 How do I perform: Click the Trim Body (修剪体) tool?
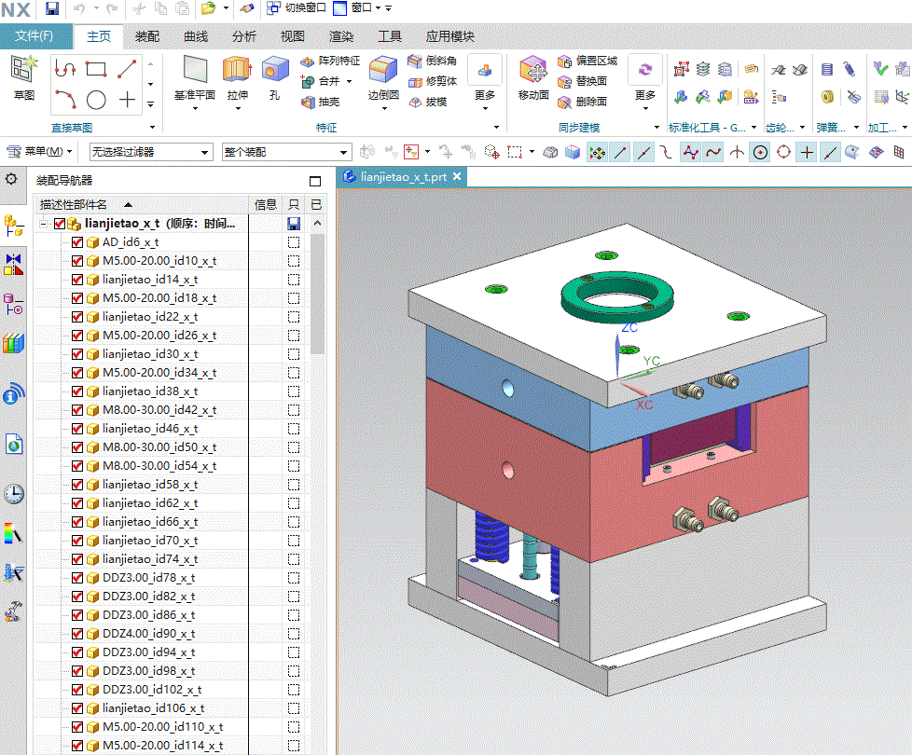pos(432,81)
